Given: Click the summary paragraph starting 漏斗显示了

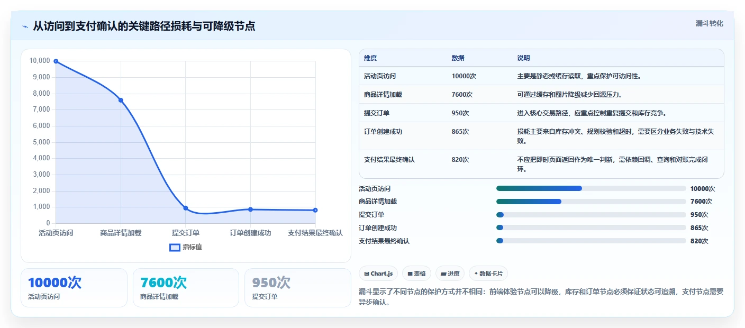Looking at the screenshot, I should pos(541,297).
